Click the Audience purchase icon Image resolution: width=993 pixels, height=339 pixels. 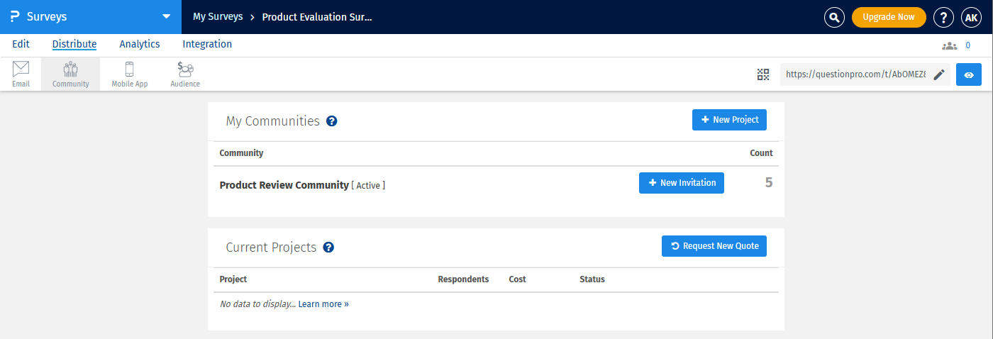click(x=185, y=74)
